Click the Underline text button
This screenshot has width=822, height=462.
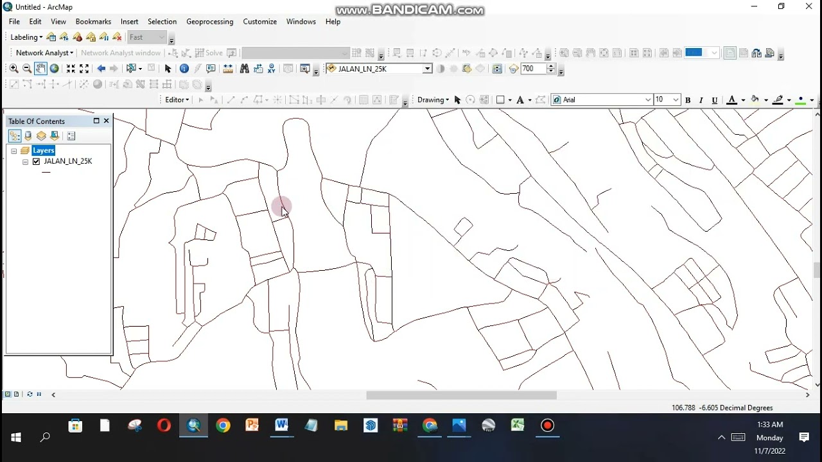pyautogui.click(x=714, y=100)
